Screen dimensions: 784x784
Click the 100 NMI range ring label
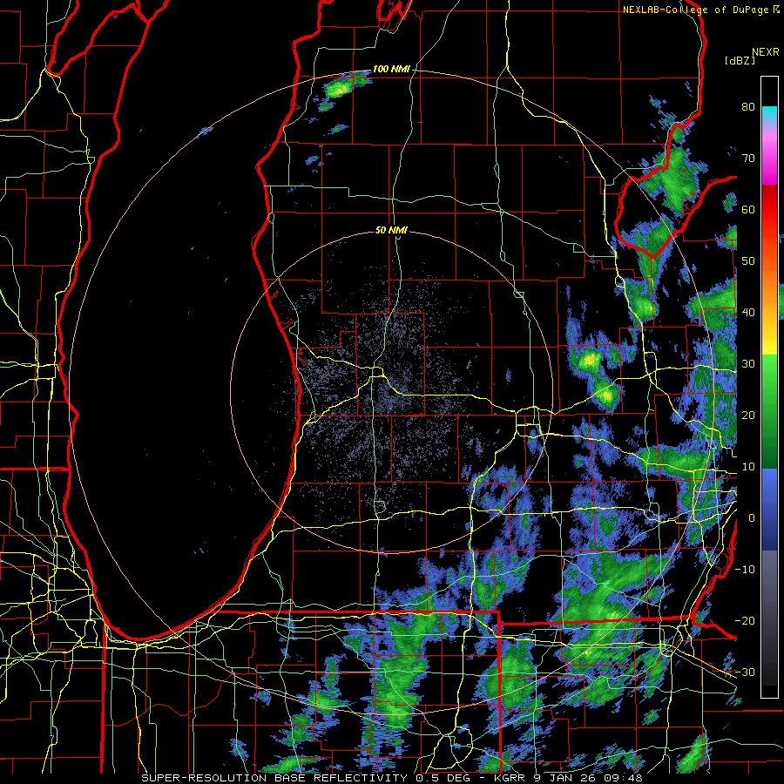[391, 69]
